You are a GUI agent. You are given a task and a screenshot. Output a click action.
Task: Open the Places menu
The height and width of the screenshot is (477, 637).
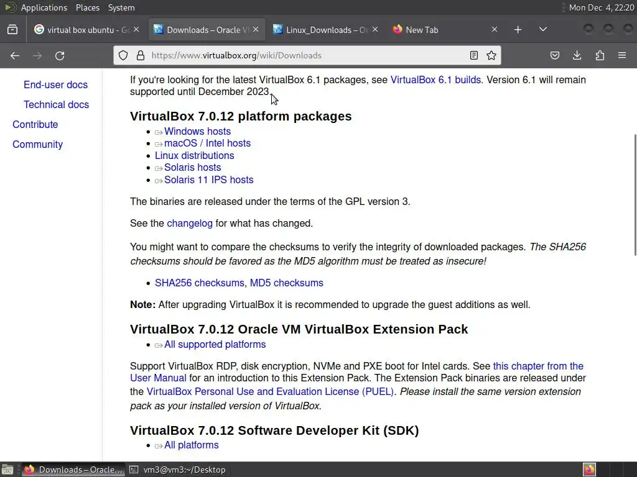[x=87, y=7]
